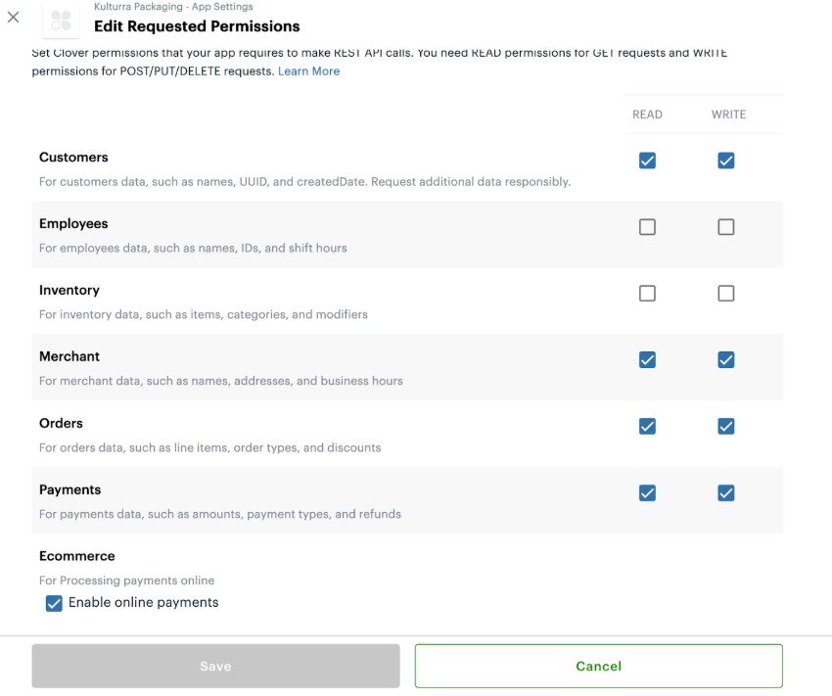Toggle Orders WRITE checkbox off
Image resolution: width=832 pixels, height=696 pixels.
point(725,427)
